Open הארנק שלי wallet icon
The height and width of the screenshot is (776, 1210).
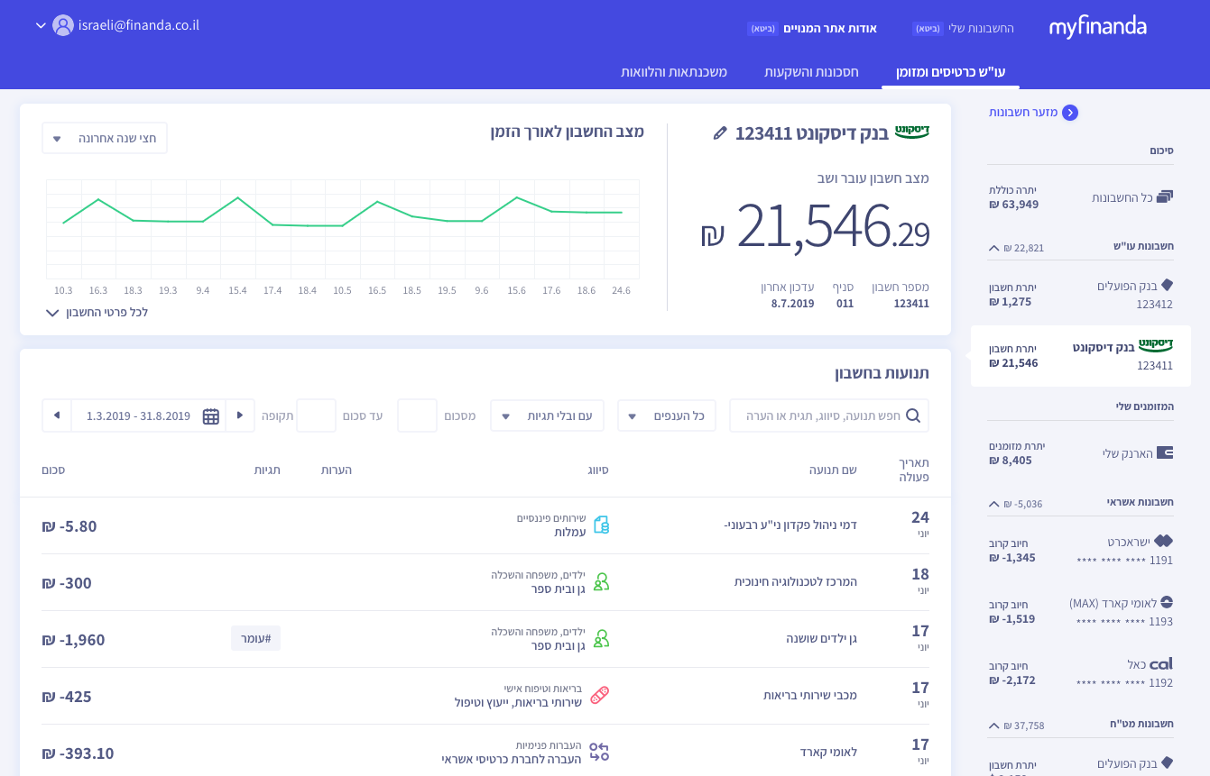[x=1165, y=452]
